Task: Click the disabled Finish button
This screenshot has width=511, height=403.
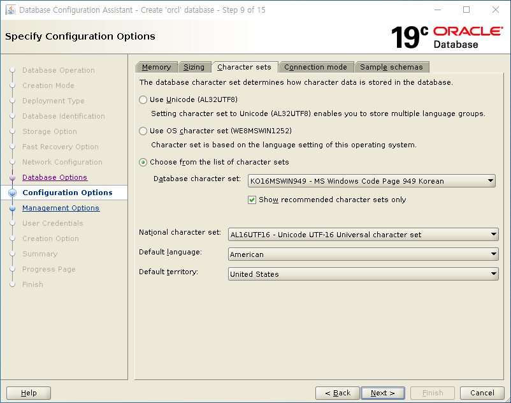Action: tap(433, 393)
